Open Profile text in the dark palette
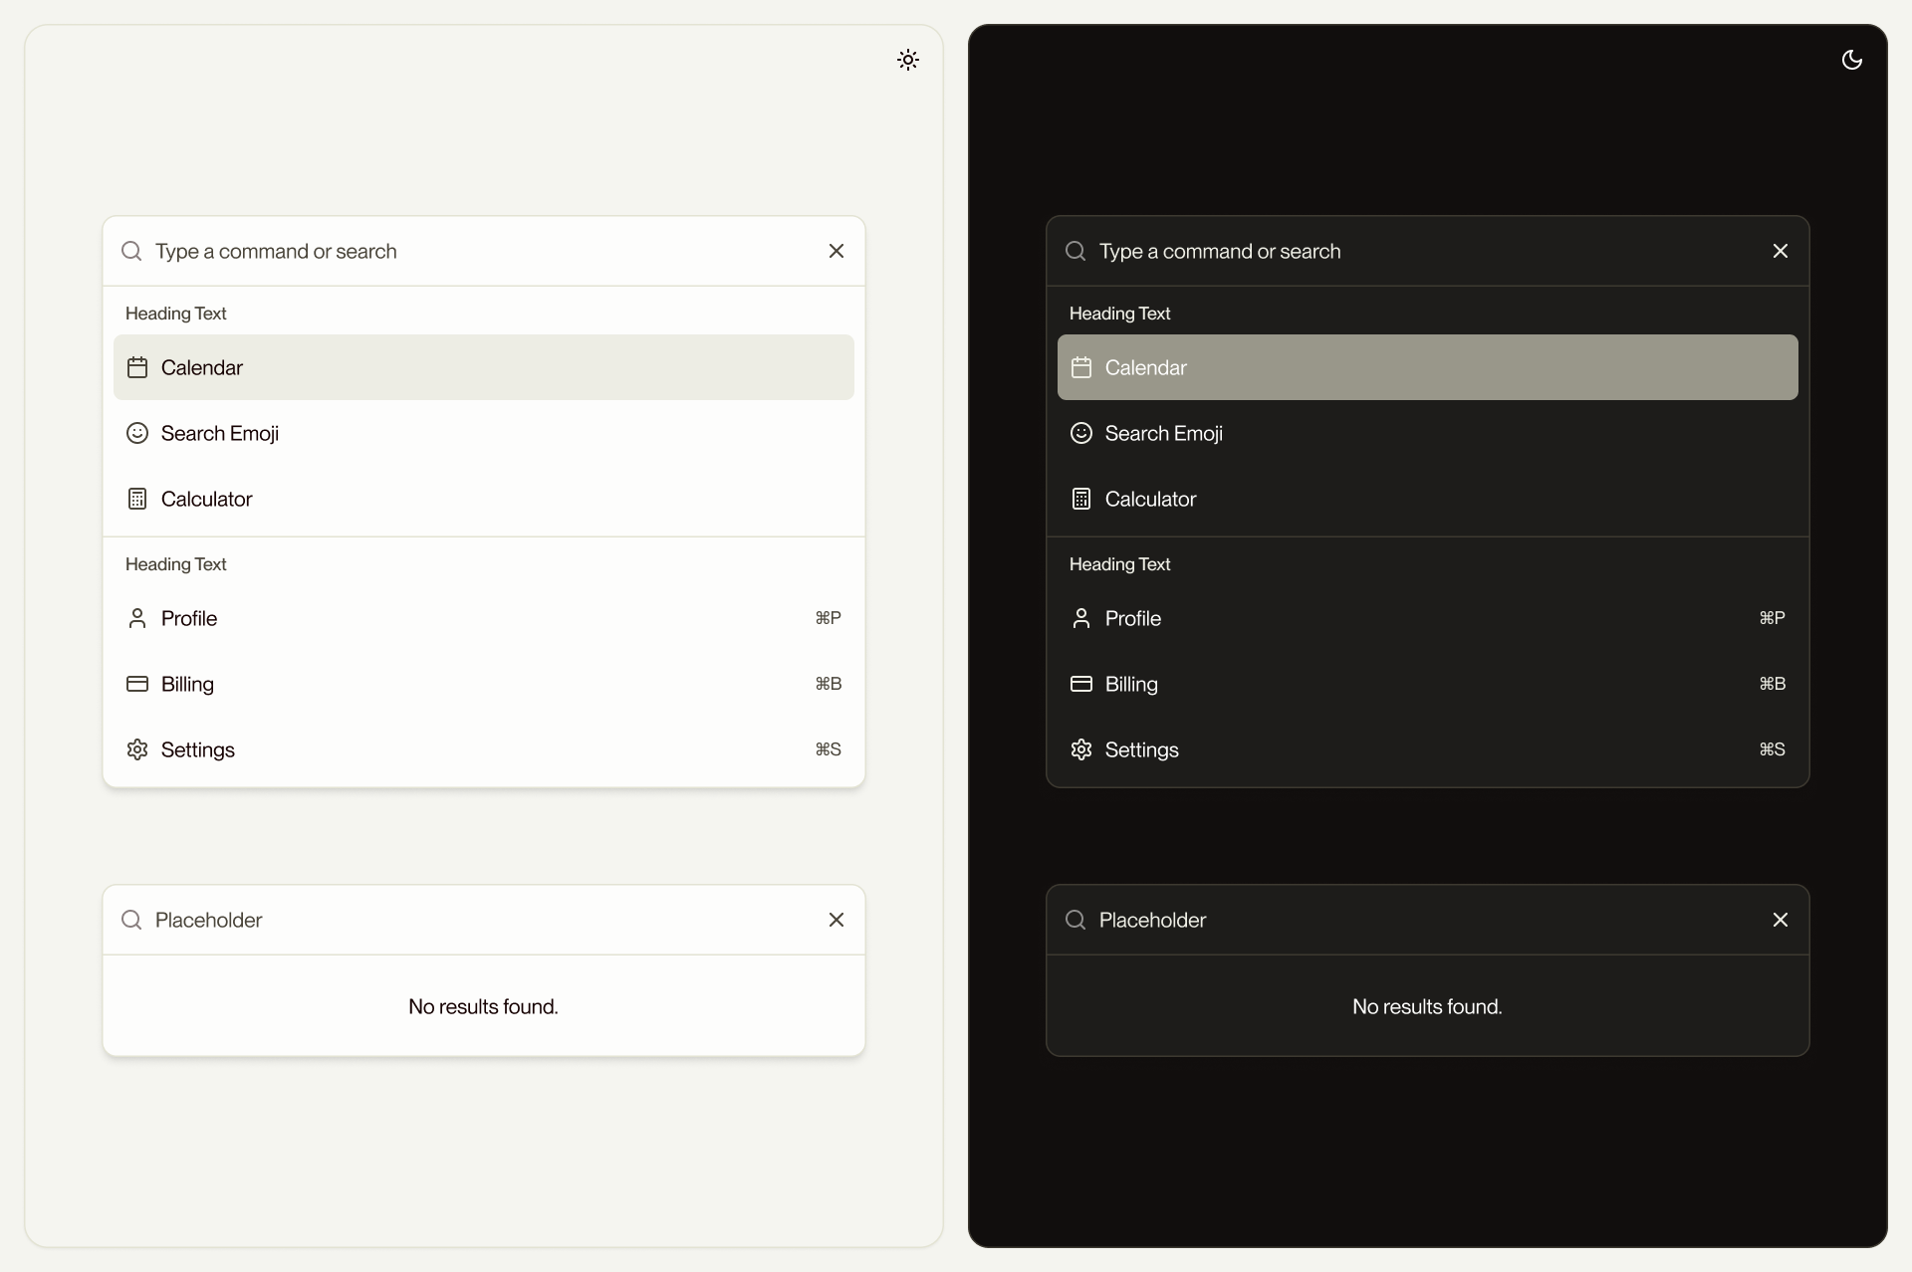This screenshot has width=1912, height=1272. pos(1133,618)
